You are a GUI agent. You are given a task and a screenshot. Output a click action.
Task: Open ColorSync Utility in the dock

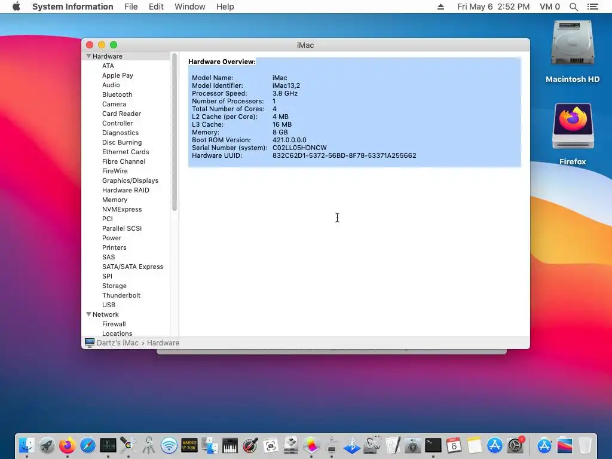pos(128,445)
